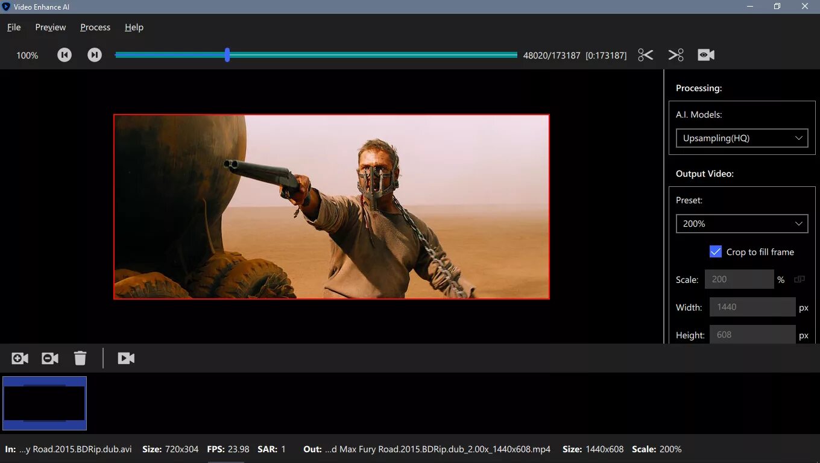Open the A.I. Models dropdown
The width and height of the screenshot is (820, 463).
(x=742, y=138)
